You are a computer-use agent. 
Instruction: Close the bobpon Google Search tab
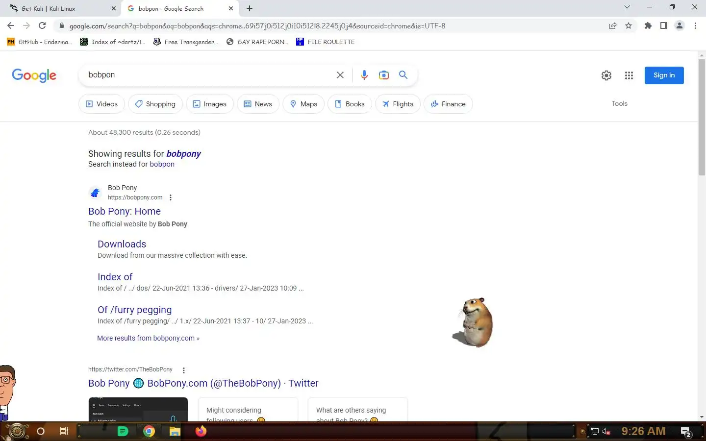click(231, 8)
